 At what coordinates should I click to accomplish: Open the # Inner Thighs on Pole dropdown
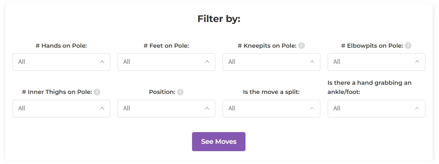(61, 109)
